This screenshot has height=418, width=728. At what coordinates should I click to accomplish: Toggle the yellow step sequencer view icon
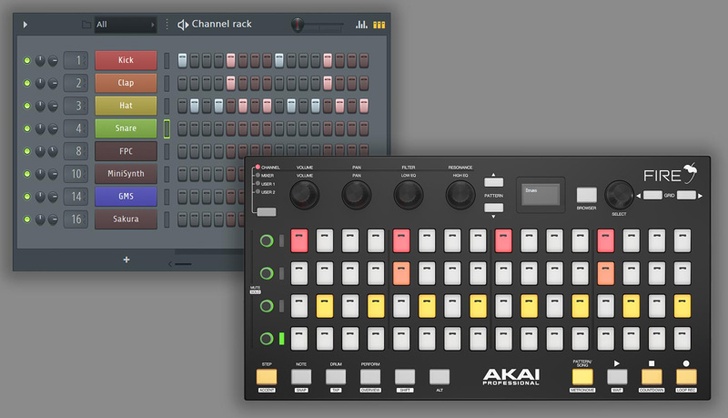pos(379,25)
